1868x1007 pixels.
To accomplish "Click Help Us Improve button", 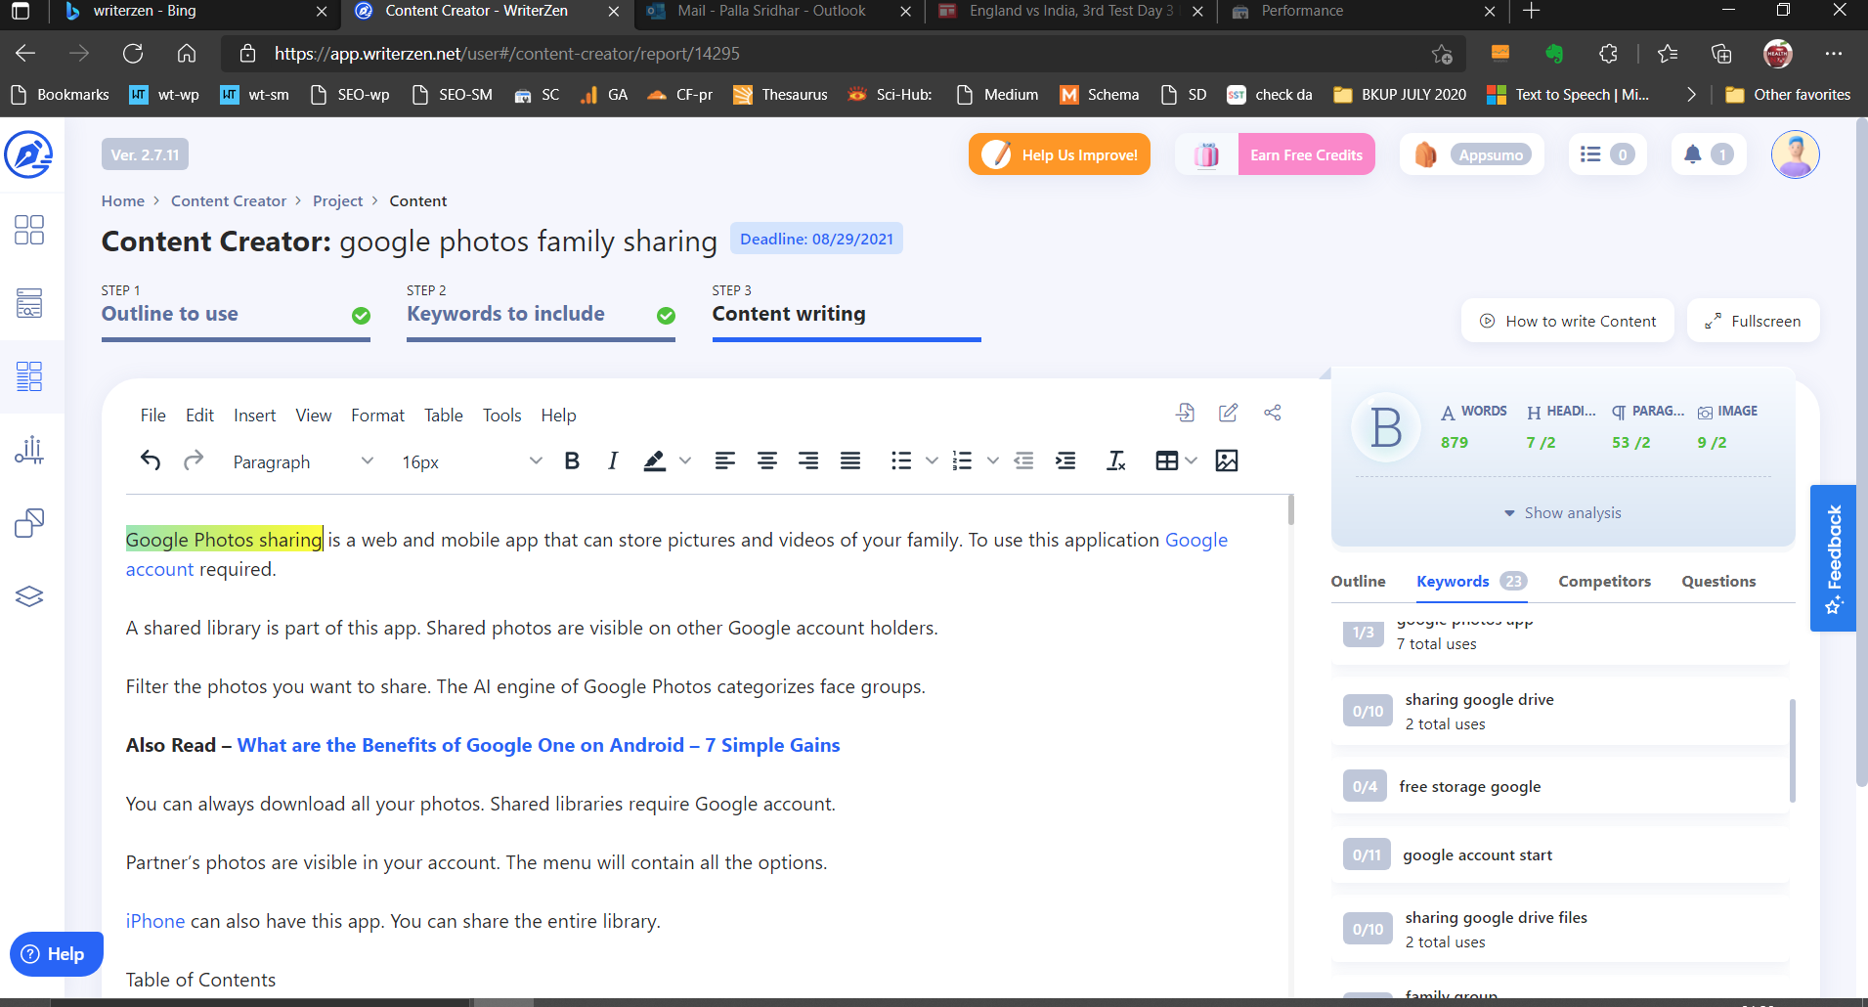I will tap(1060, 154).
